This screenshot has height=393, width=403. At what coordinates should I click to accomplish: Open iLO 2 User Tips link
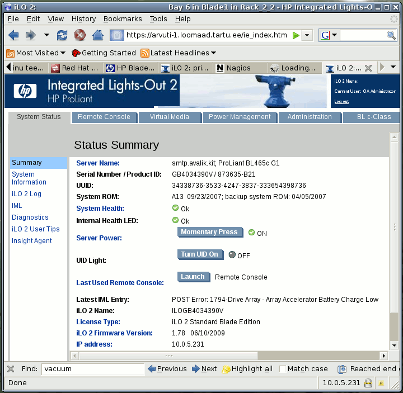point(35,229)
